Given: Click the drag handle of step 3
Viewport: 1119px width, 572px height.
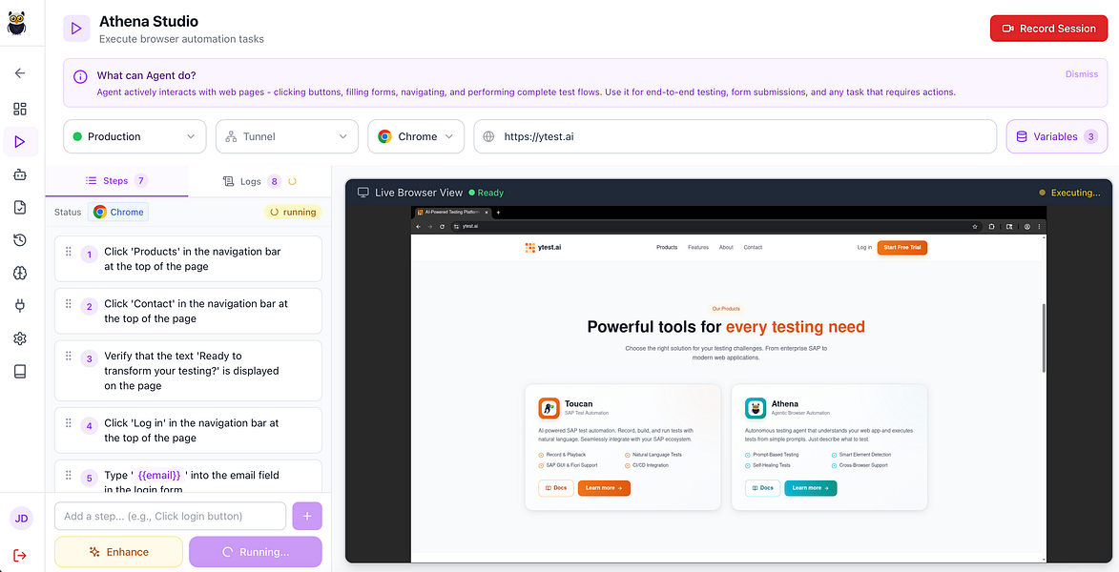Looking at the screenshot, I should pos(69,356).
